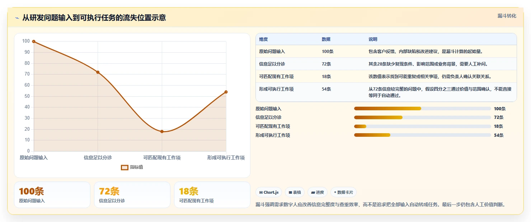Click the chart data point at 18

(x=162, y=131)
